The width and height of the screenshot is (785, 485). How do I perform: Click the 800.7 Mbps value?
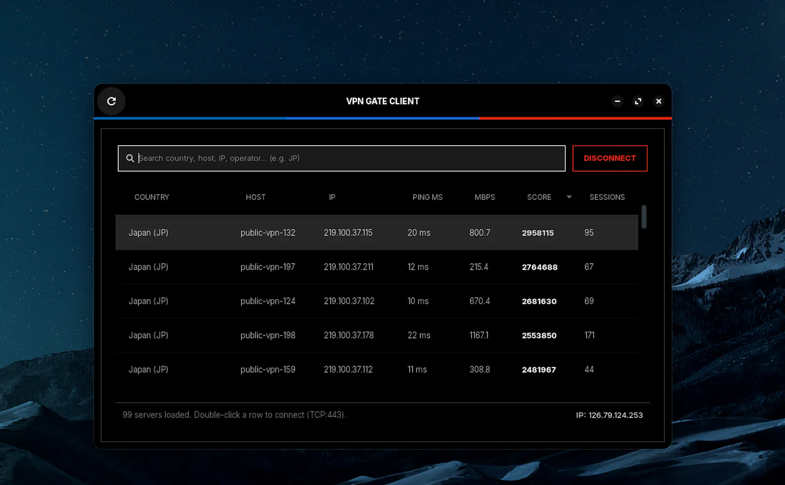(480, 233)
